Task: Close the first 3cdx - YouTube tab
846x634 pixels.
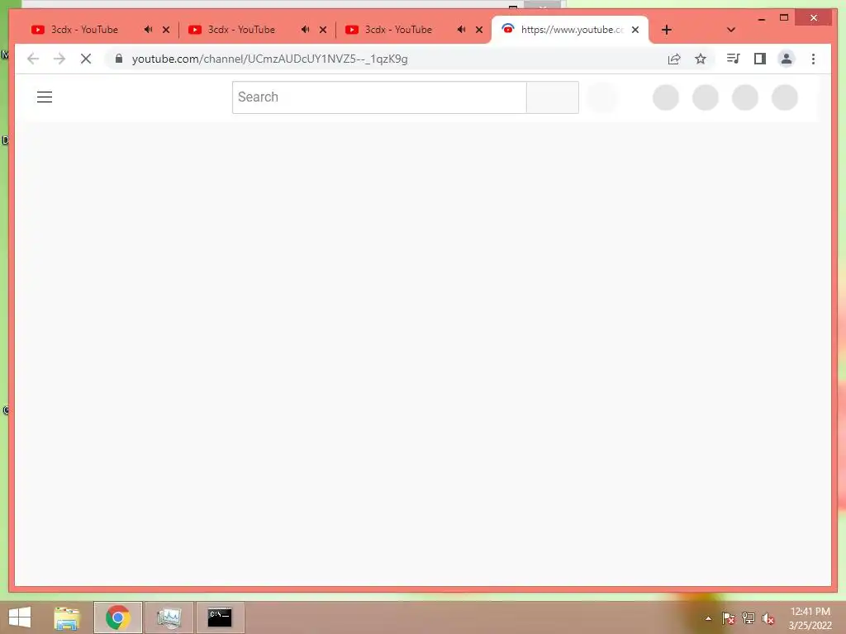Action: (166, 30)
